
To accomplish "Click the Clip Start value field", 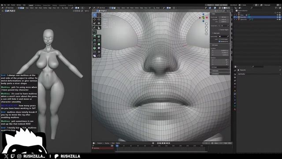I will 224,19.
